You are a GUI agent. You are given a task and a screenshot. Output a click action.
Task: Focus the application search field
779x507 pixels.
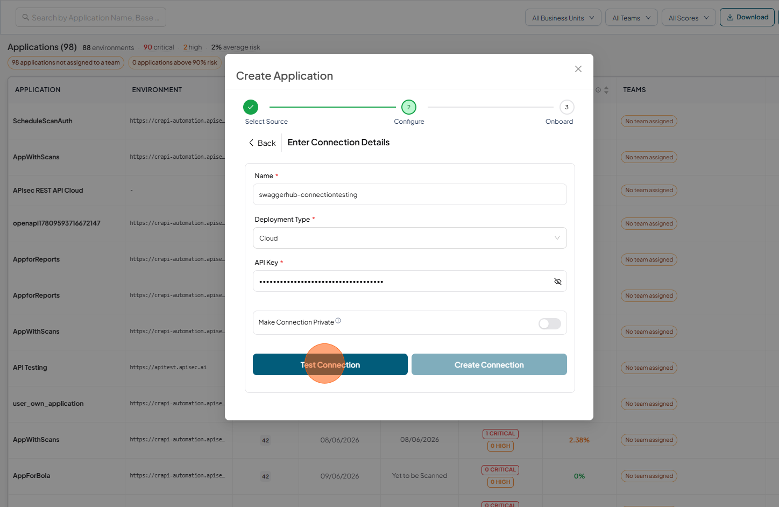click(x=91, y=17)
